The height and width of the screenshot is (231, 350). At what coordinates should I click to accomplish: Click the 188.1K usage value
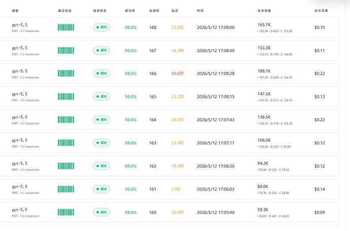pos(264,71)
